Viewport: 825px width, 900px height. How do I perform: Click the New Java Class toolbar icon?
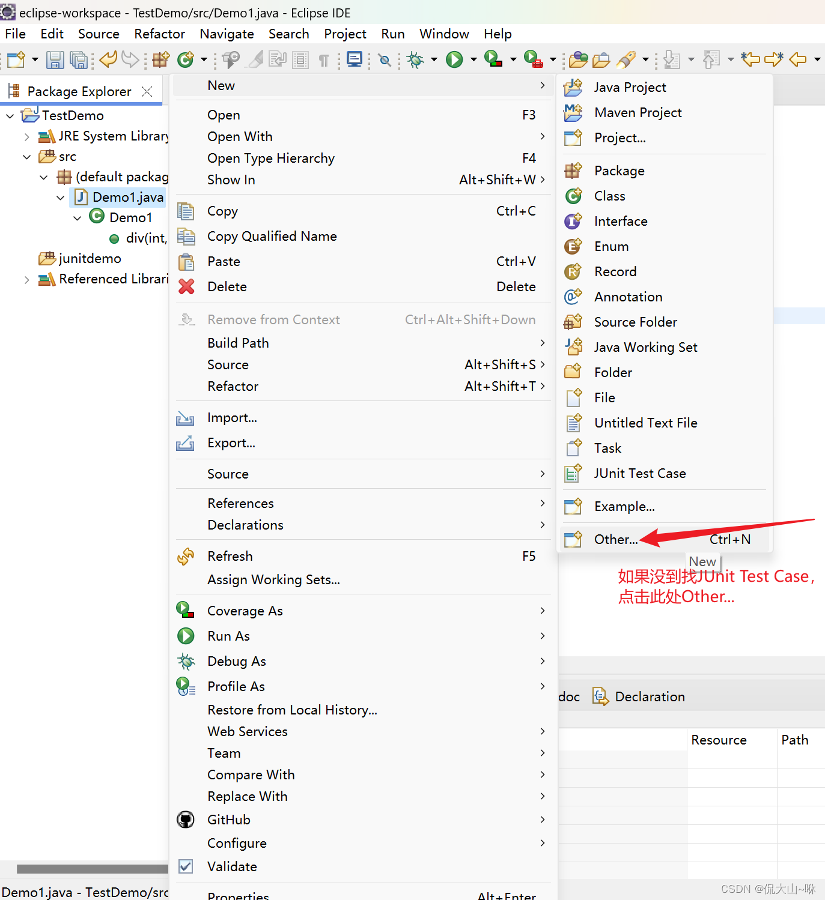tap(186, 59)
